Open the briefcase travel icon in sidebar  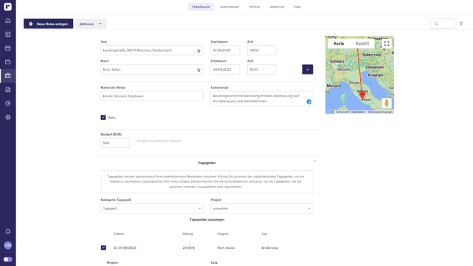8,76
